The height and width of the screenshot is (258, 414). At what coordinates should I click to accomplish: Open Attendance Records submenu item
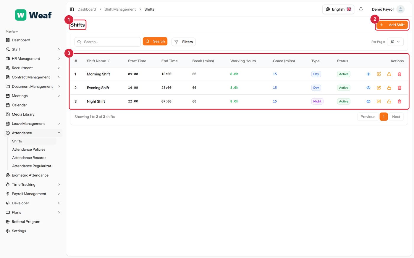33,158
